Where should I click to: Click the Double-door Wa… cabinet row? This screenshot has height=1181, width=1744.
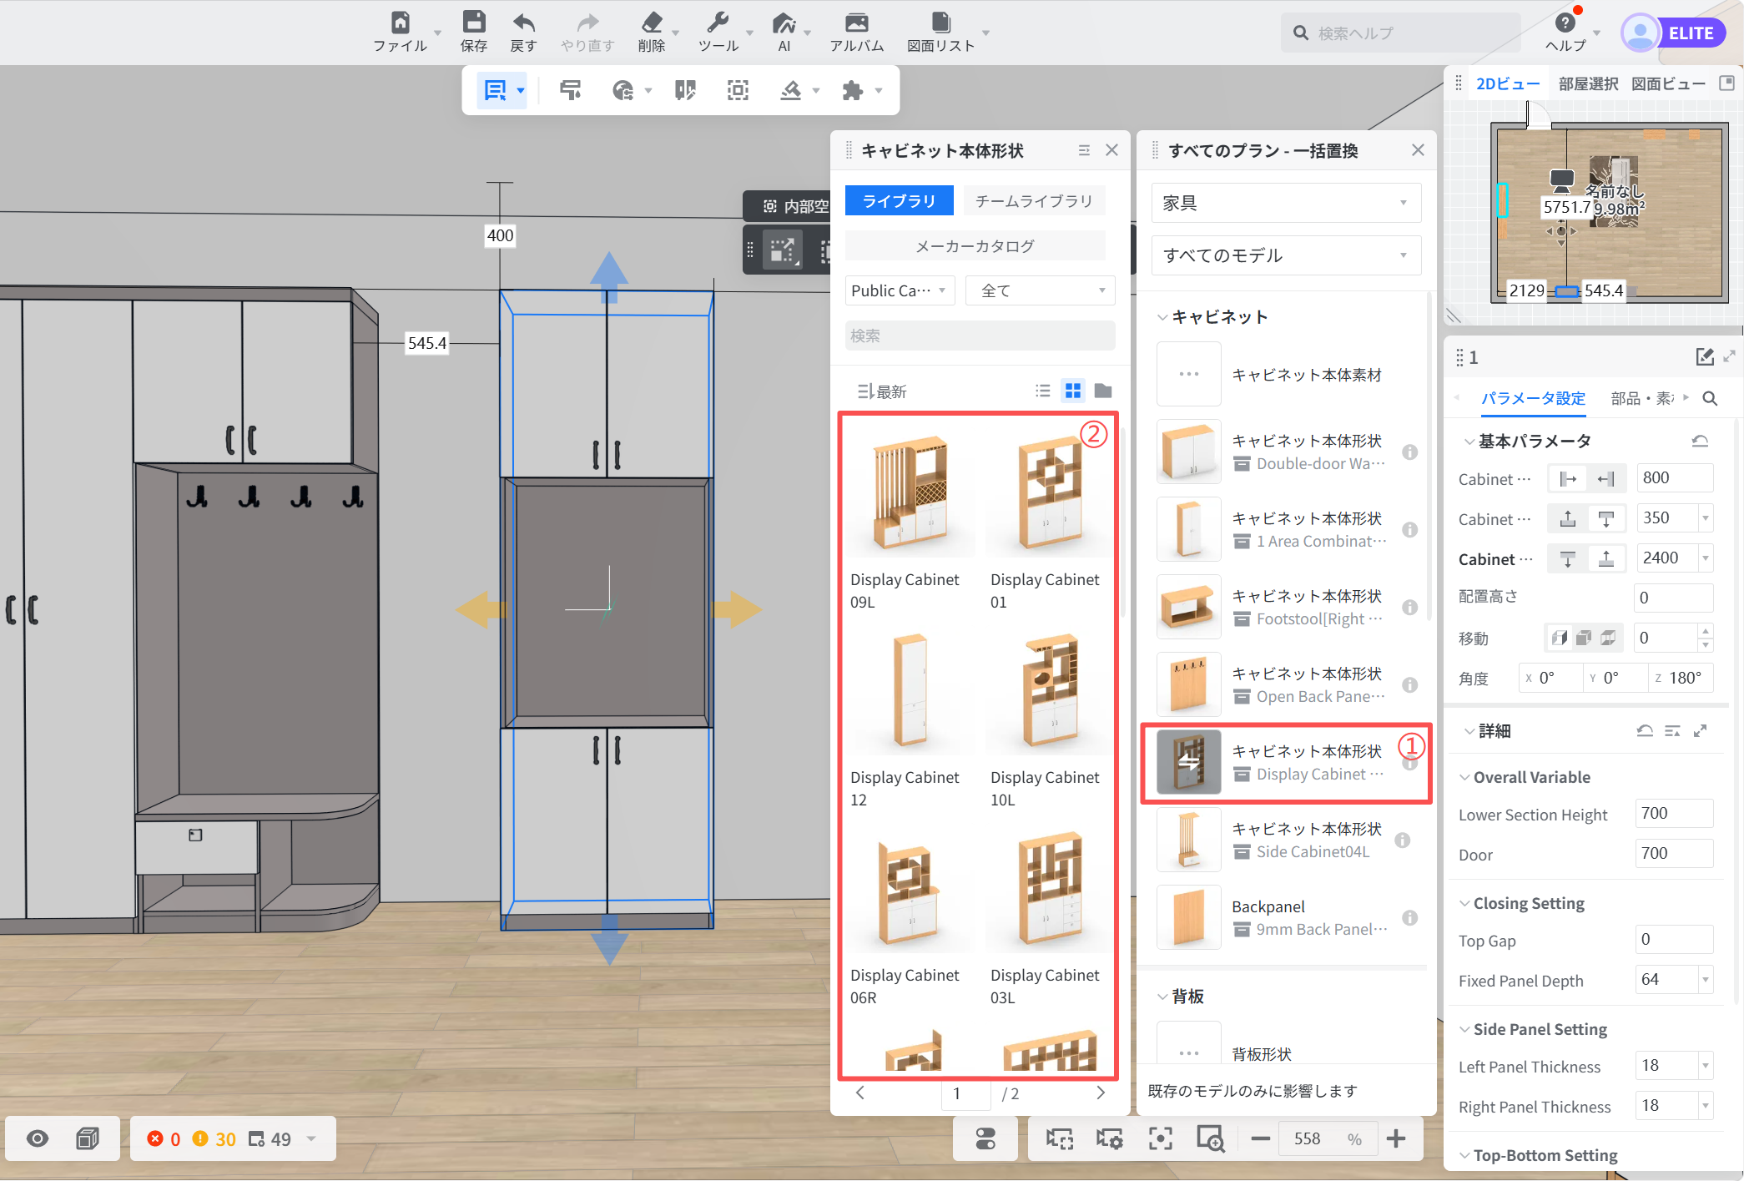[x=1287, y=452]
